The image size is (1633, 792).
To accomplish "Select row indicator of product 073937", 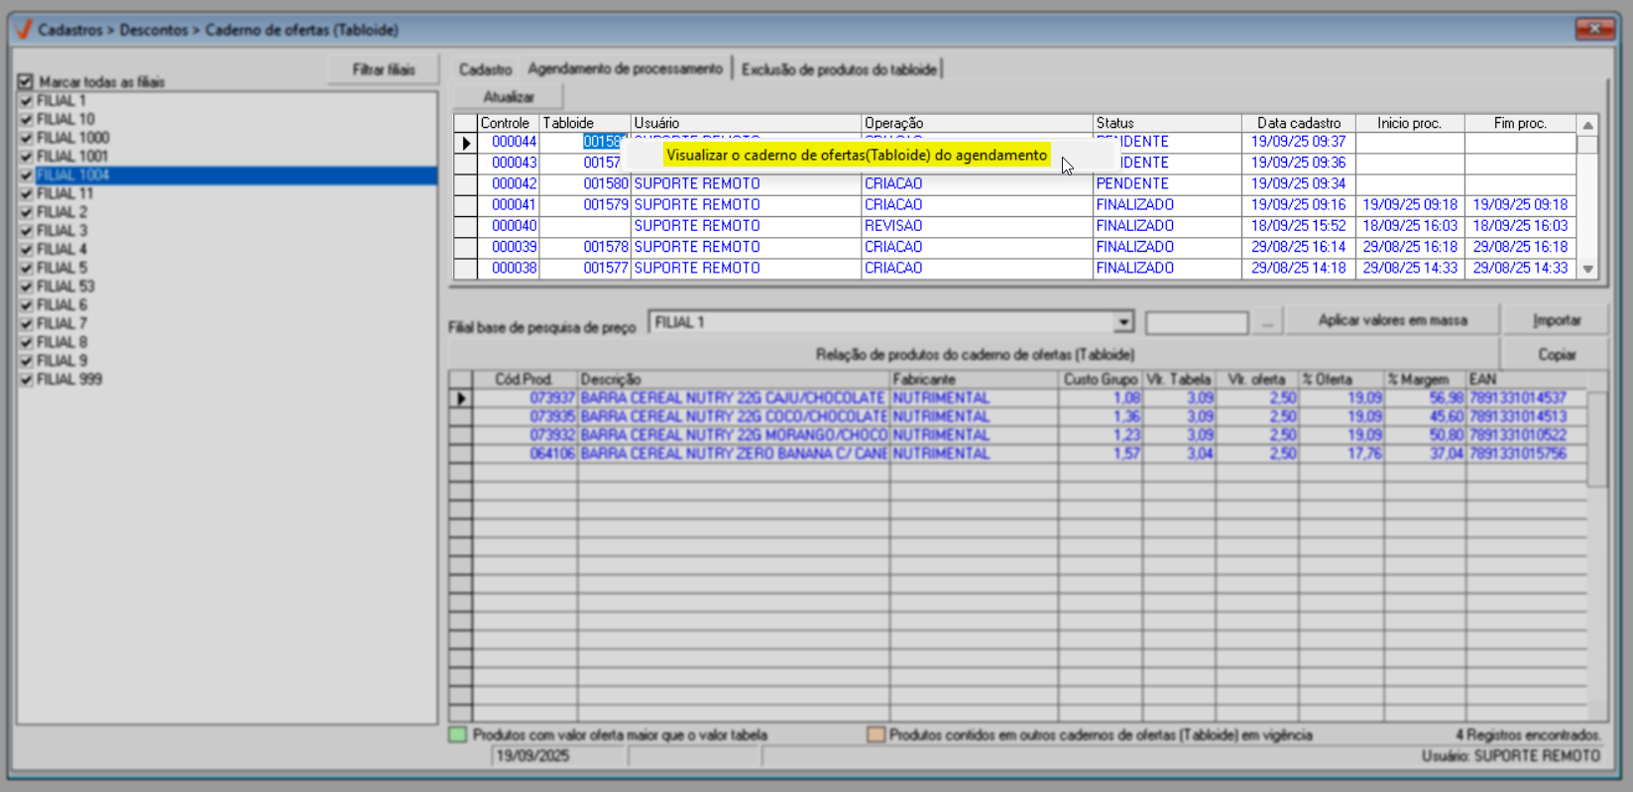I will pyautogui.click(x=460, y=398).
